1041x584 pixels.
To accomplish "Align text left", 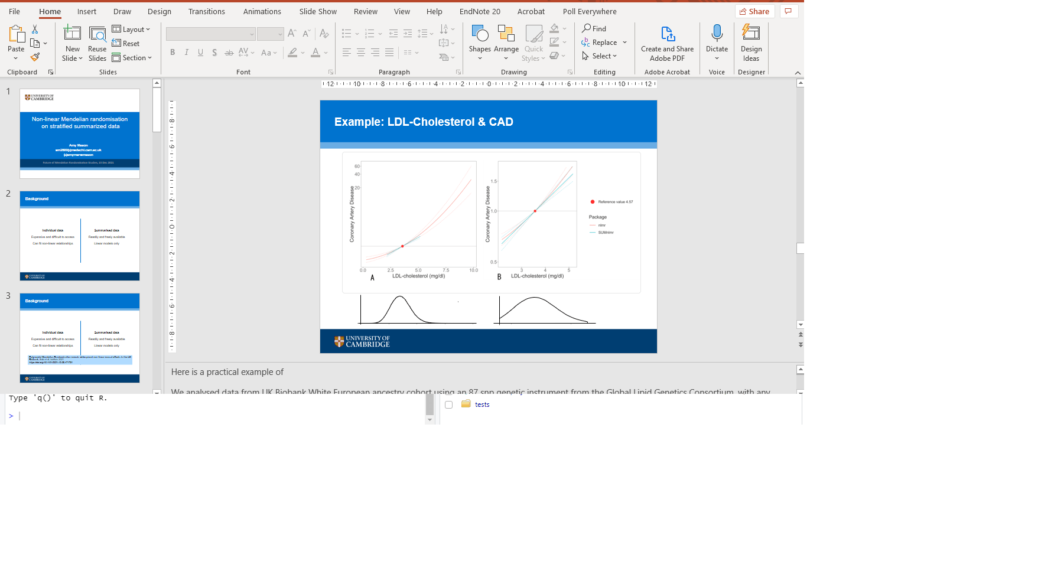I will coord(347,53).
